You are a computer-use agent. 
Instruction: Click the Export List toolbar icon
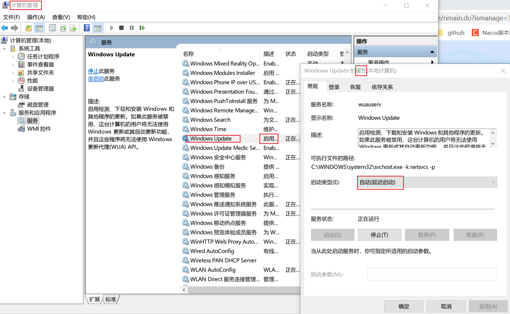click(73, 28)
